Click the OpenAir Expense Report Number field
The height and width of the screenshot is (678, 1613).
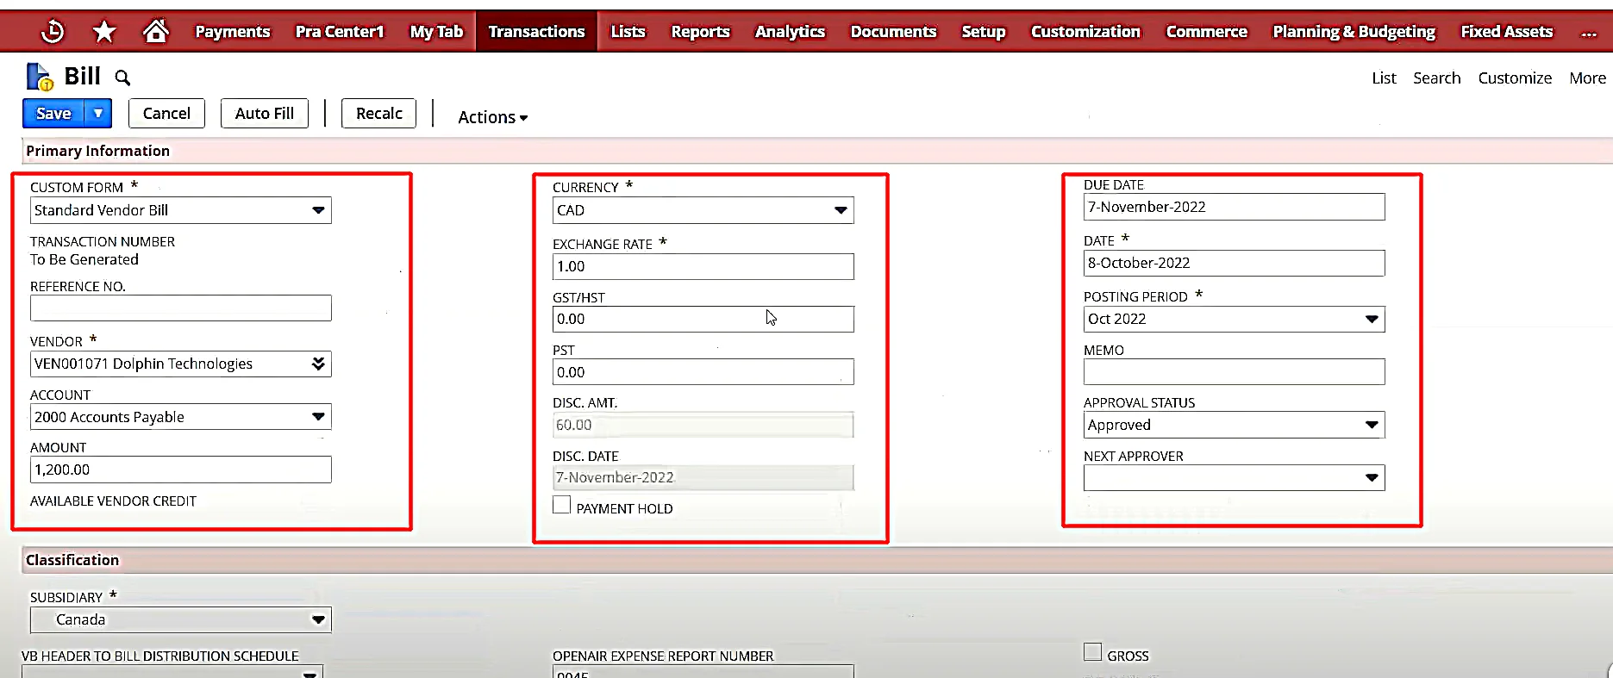pyautogui.click(x=703, y=671)
